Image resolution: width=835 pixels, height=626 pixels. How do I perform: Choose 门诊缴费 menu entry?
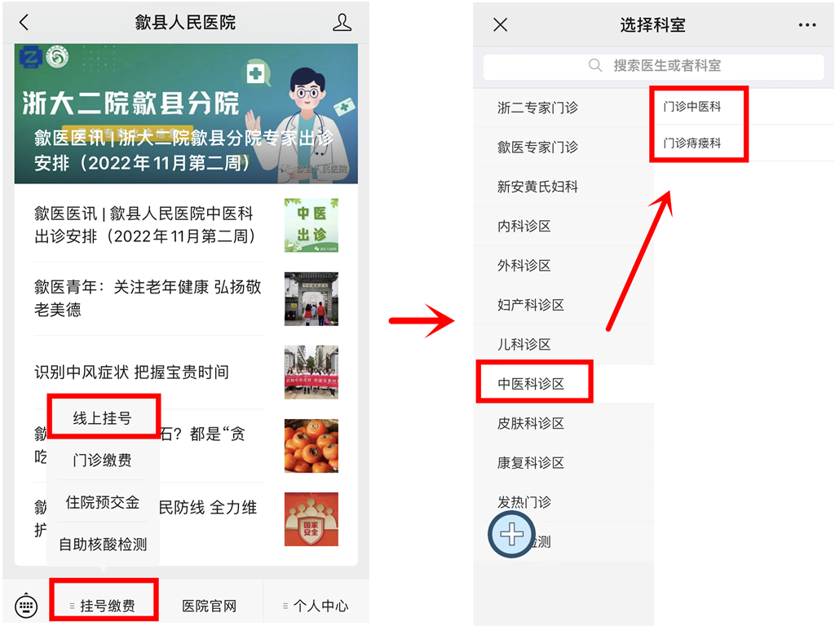pos(102,460)
